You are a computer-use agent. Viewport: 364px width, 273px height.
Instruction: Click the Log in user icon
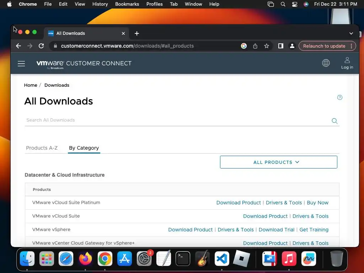(347, 63)
